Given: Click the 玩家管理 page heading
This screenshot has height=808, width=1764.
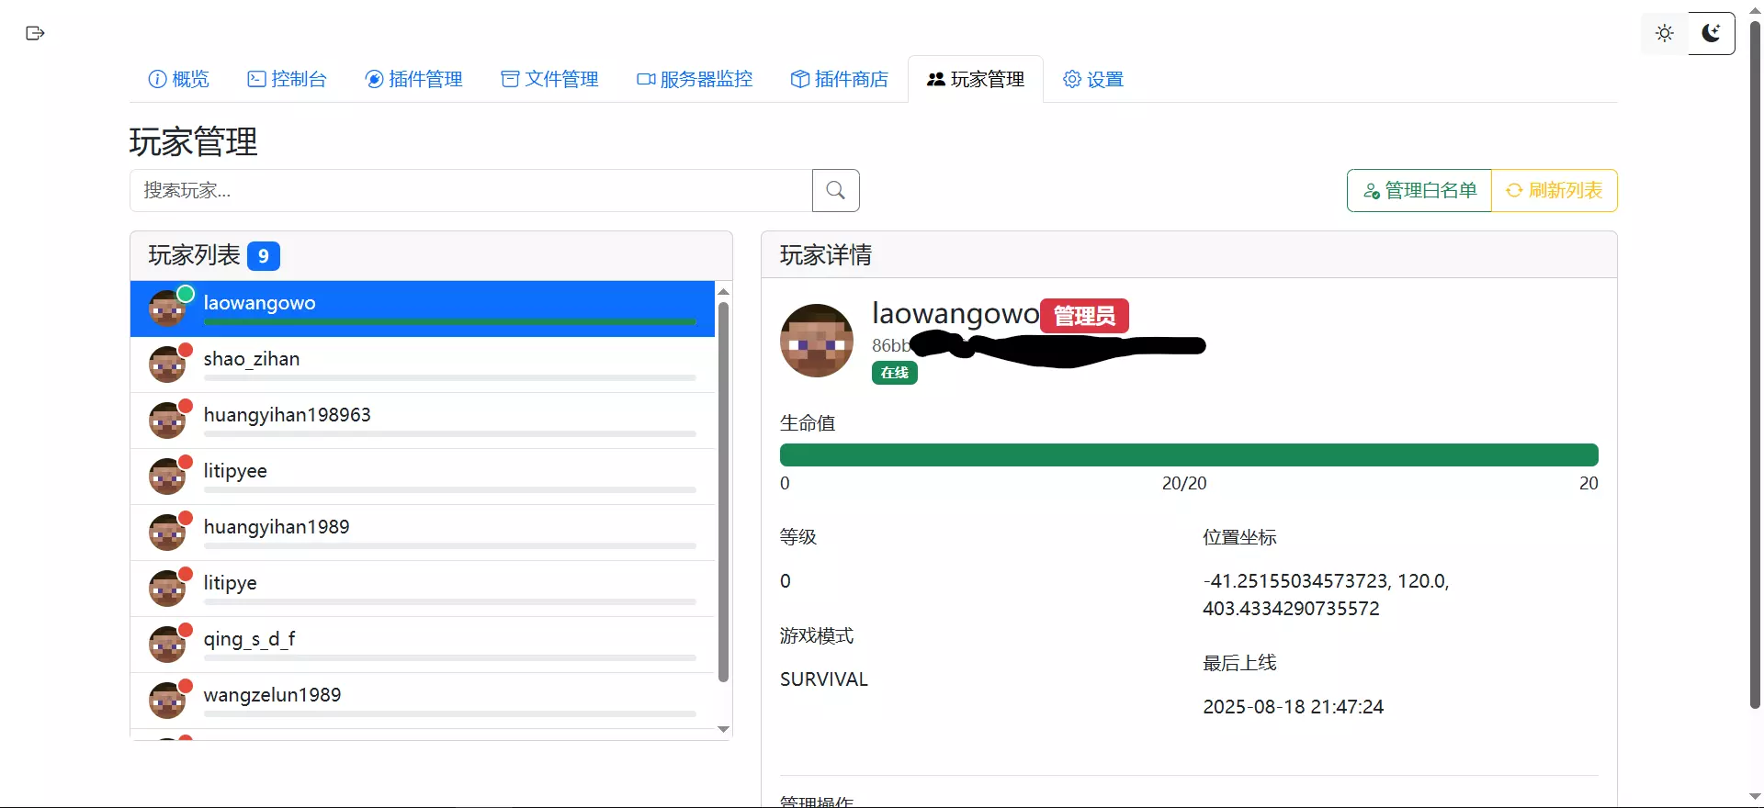Looking at the screenshot, I should [x=194, y=141].
